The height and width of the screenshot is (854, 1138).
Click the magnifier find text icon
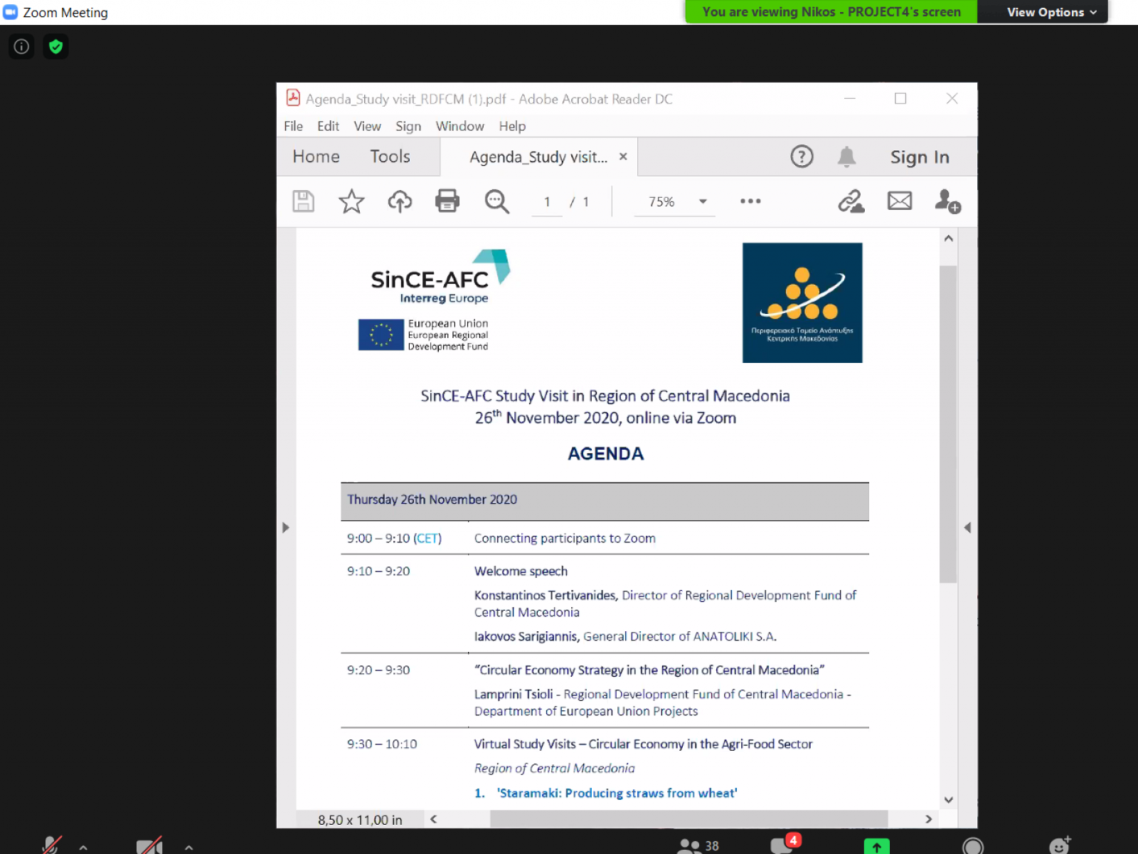coord(496,201)
